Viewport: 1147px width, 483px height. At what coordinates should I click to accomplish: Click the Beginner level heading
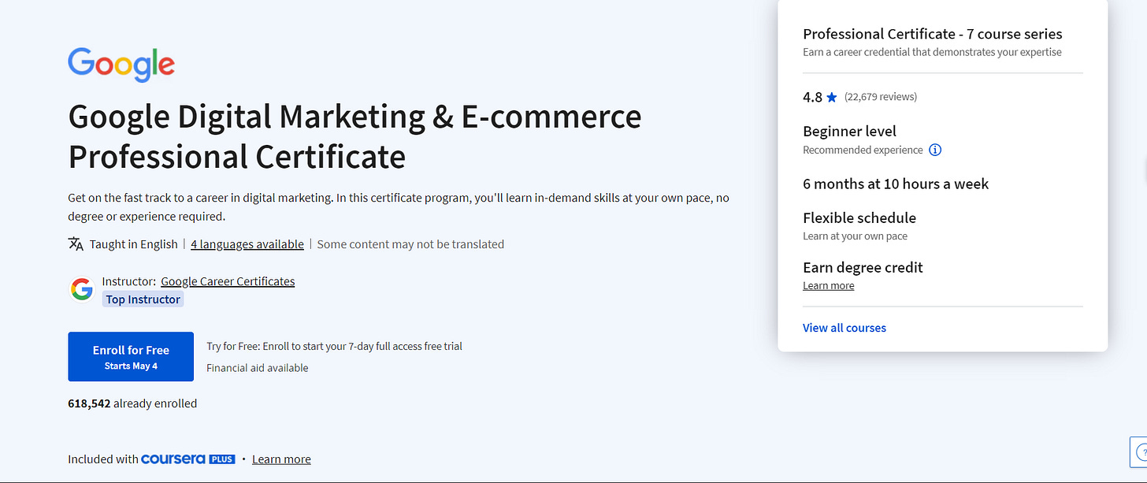pos(849,132)
